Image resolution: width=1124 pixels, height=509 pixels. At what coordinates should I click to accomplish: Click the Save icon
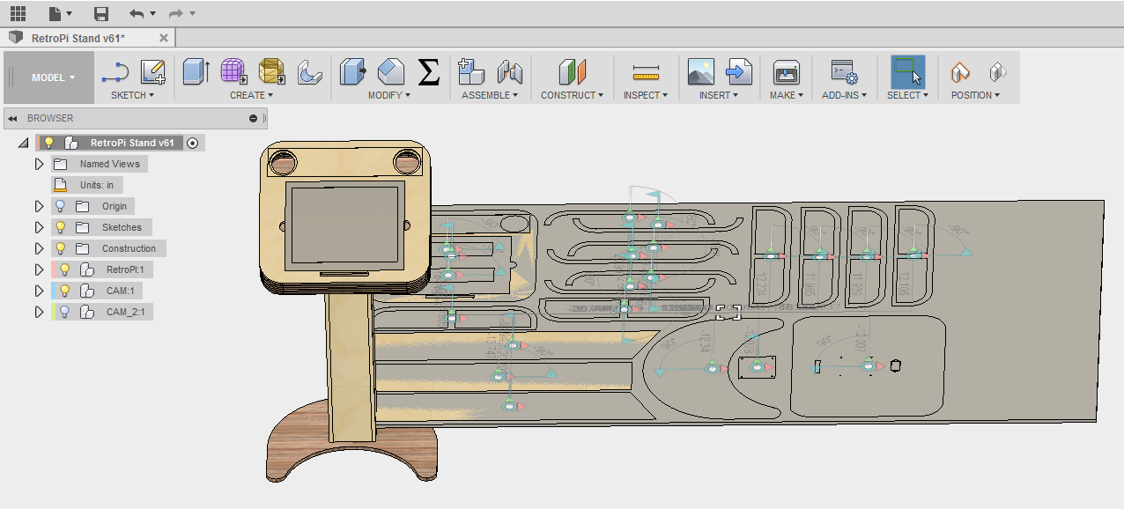pyautogui.click(x=100, y=13)
